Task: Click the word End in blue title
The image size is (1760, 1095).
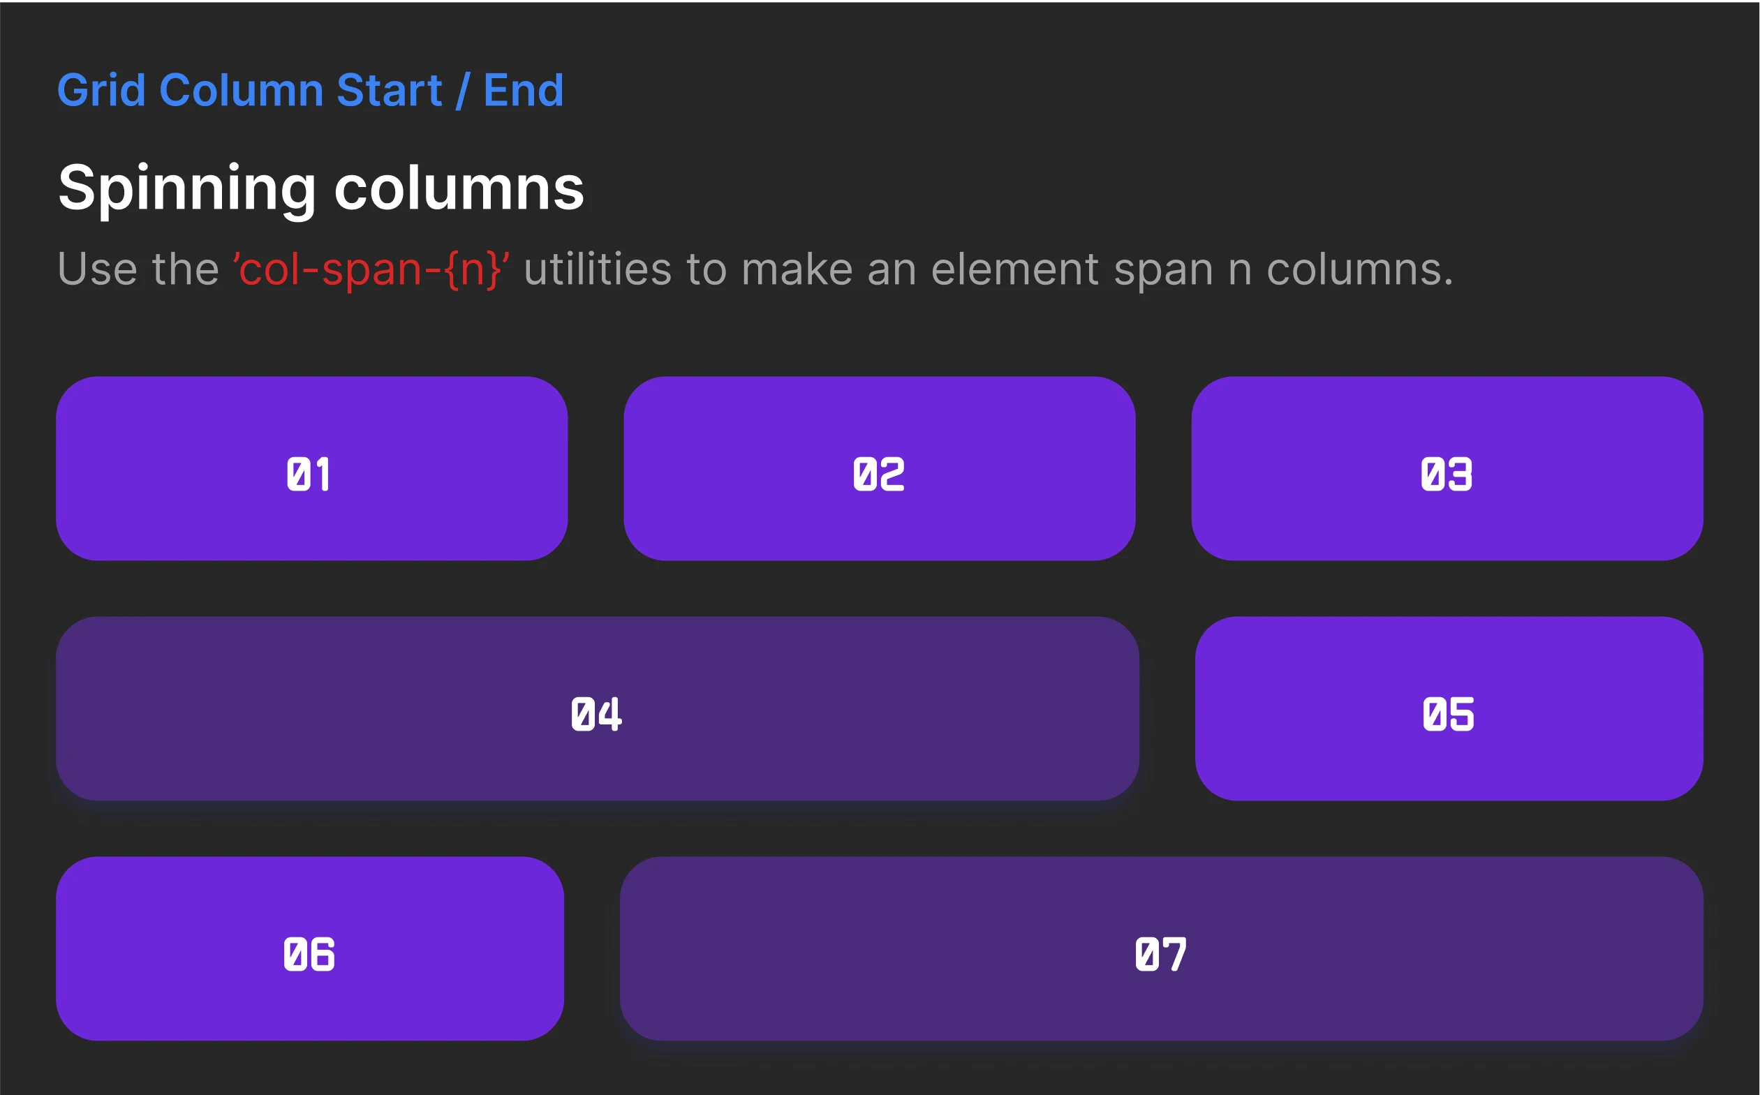Action: pyautogui.click(x=523, y=91)
